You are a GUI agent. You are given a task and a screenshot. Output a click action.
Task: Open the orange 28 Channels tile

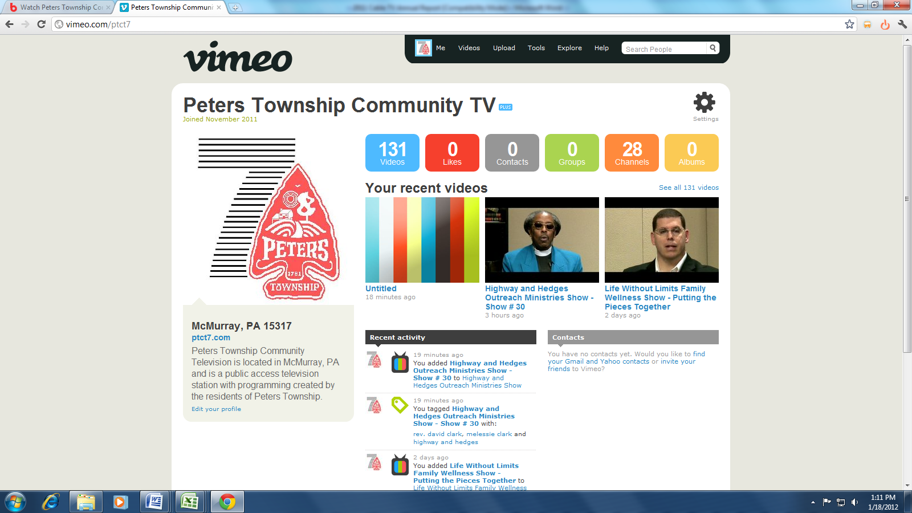[632, 153]
